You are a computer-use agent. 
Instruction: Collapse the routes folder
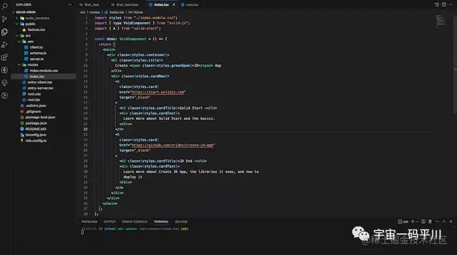(19, 65)
